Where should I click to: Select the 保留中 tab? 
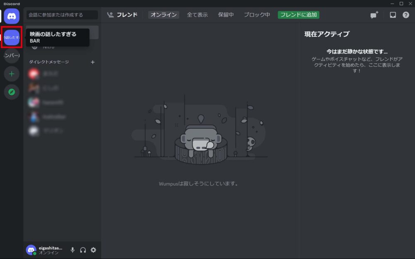[x=226, y=15]
